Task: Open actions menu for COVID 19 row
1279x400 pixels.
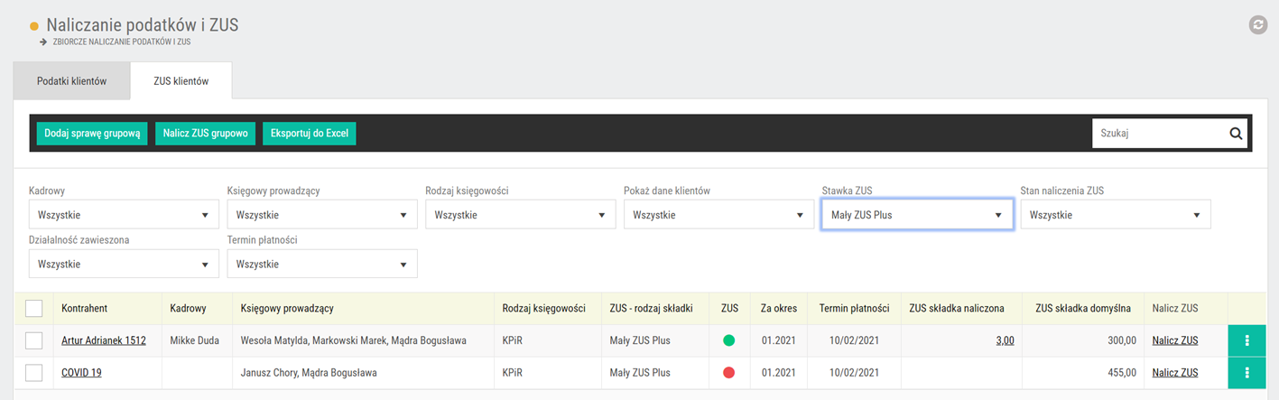Action: [1247, 372]
